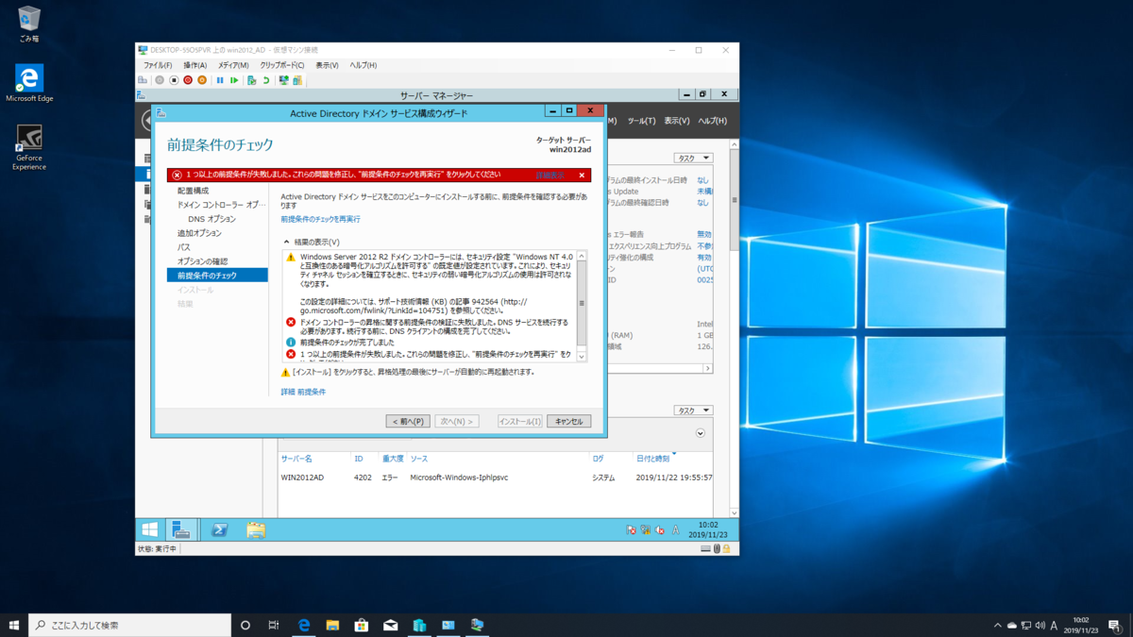1133x637 pixels.
Task: Select オプションの確認 step in sidebar
Action: click(202, 261)
